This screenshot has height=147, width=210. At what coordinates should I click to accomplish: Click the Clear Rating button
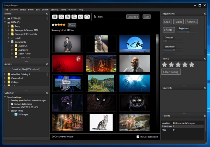(171, 72)
